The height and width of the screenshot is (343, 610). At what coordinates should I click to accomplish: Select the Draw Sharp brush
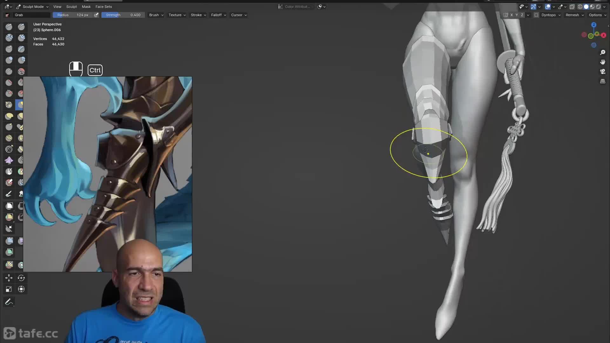click(x=21, y=27)
